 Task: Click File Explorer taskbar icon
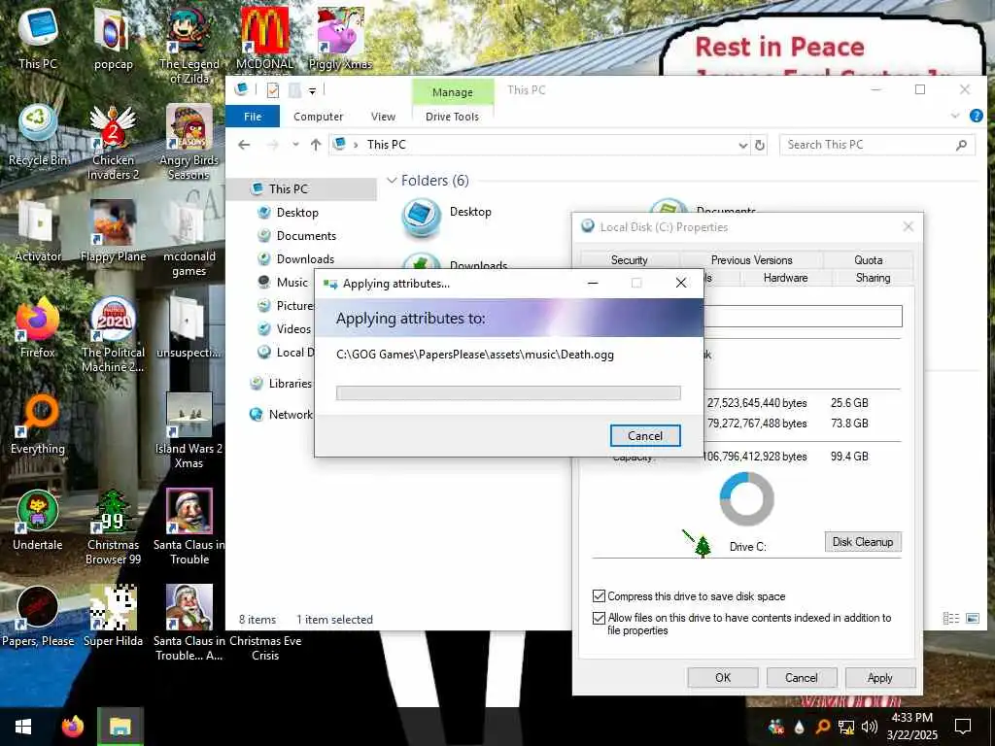[120, 727]
